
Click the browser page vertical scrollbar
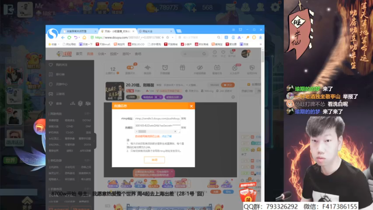tap(262, 57)
